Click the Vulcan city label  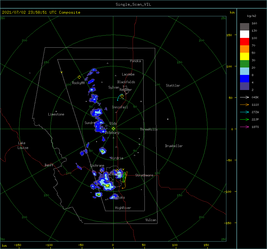point(151,220)
